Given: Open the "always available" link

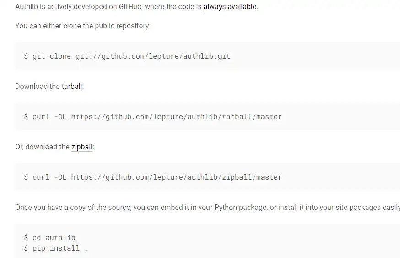Looking at the screenshot, I should pyautogui.click(x=230, y=7).
